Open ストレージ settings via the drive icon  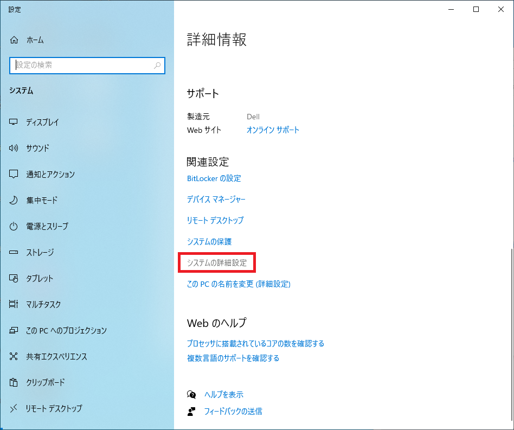[14, 252]
